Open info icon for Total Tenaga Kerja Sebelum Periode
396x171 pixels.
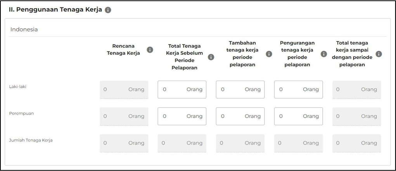tap(211, 57)
